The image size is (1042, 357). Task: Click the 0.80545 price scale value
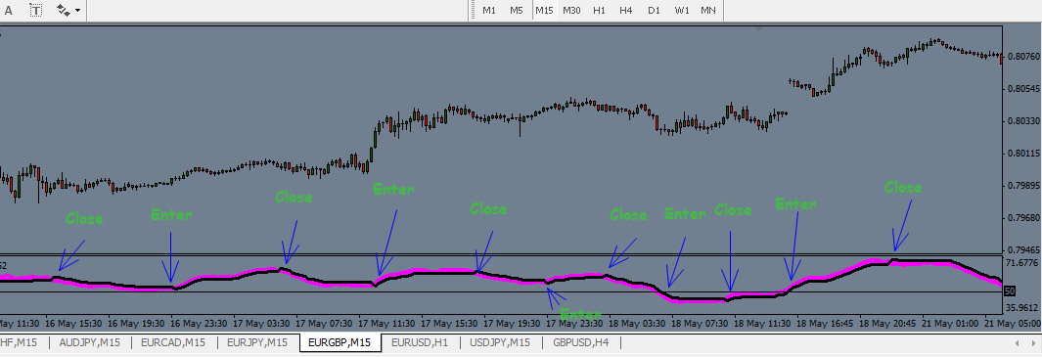(1023, 88)
